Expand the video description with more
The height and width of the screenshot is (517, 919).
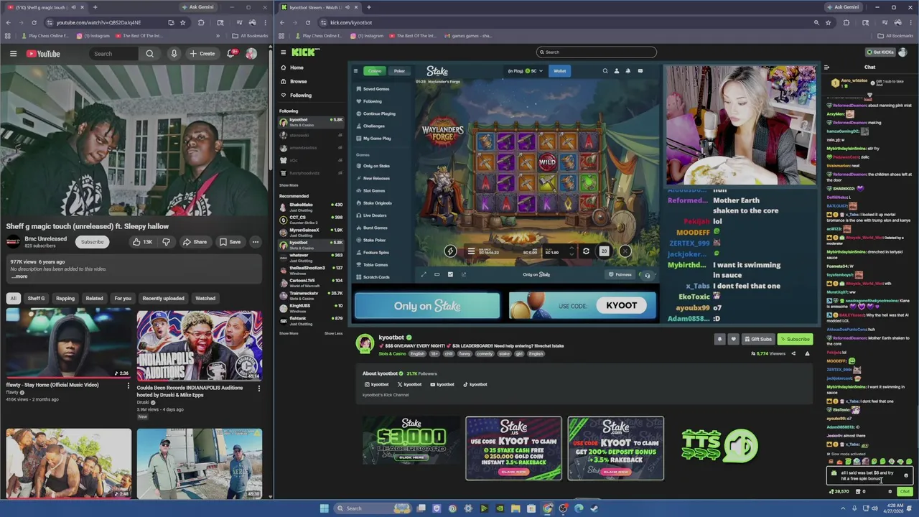20,276
